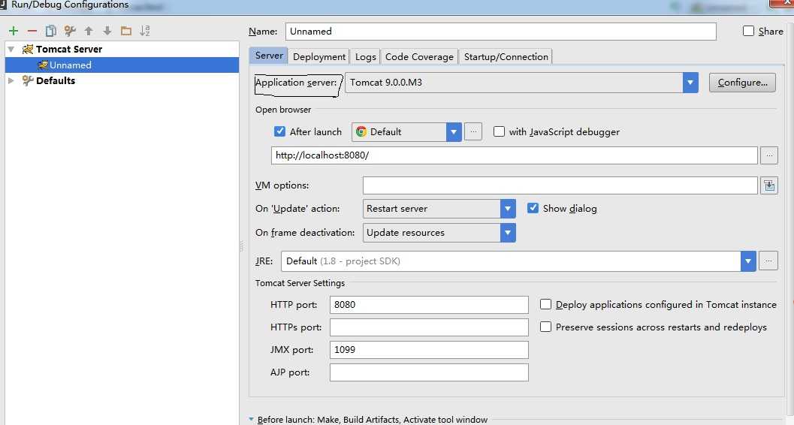Click the Configure... button
The height and width of the screenshot is (425, 794).
(x=742, y=83)
